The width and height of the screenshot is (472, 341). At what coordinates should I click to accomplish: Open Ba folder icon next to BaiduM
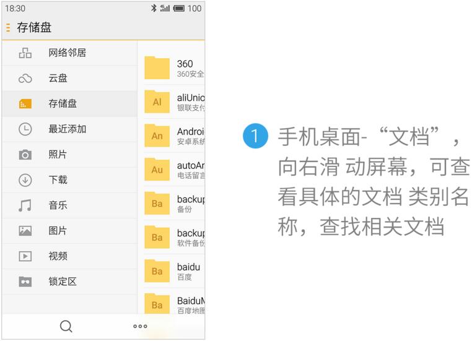point(157,304)
